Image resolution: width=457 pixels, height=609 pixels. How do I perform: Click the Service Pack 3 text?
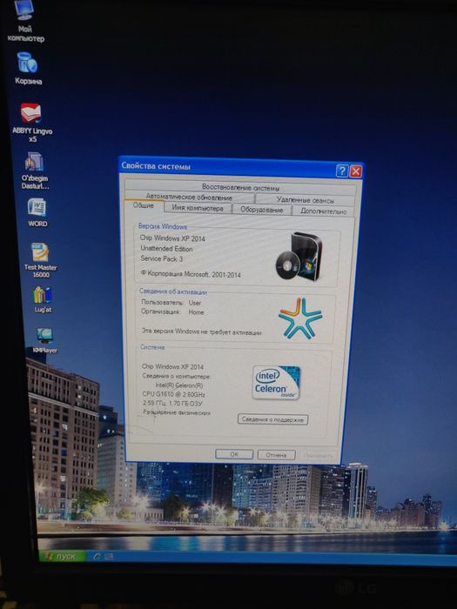(161, 258)
